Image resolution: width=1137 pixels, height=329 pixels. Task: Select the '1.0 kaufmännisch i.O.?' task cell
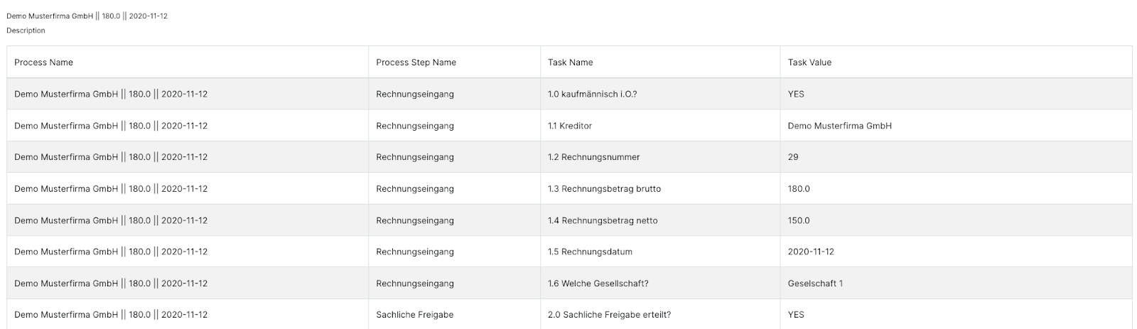(x=660, y=94)
